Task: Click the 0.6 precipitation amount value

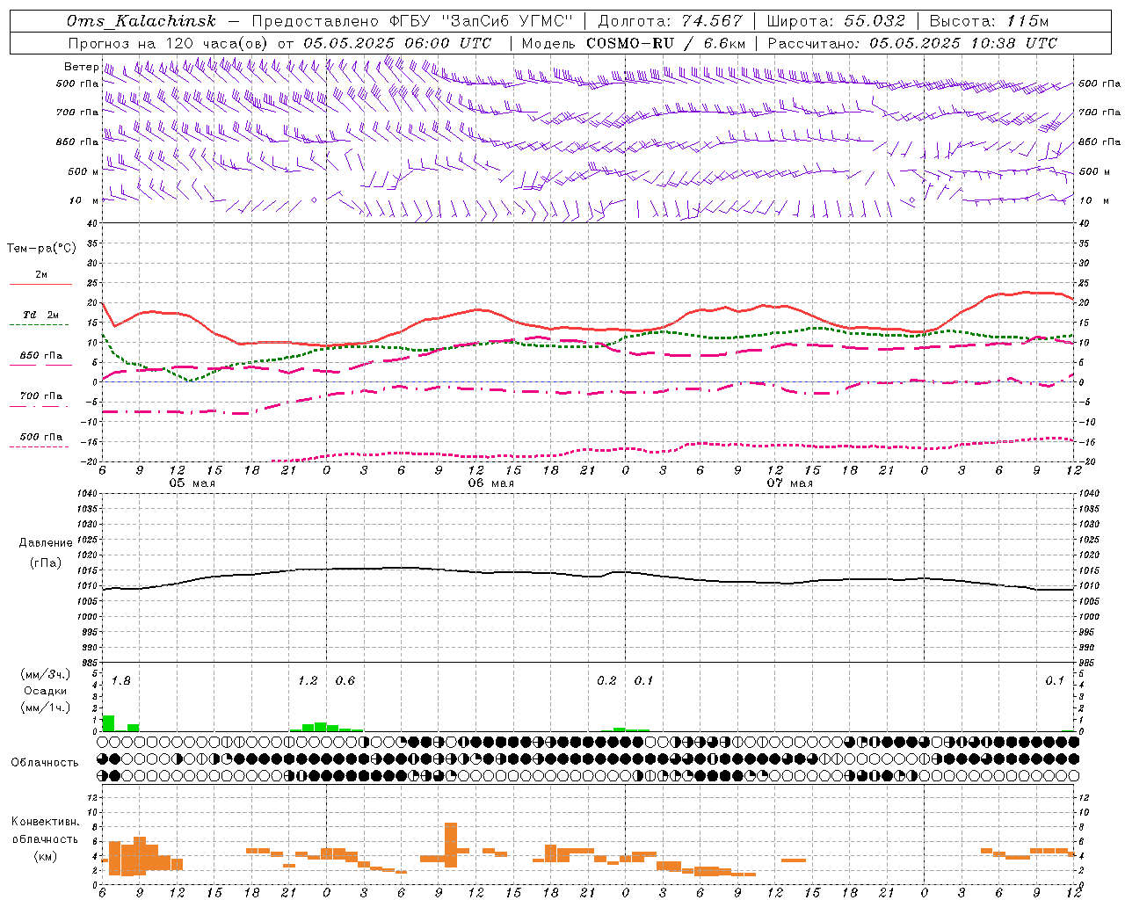Action: point(345,681)
